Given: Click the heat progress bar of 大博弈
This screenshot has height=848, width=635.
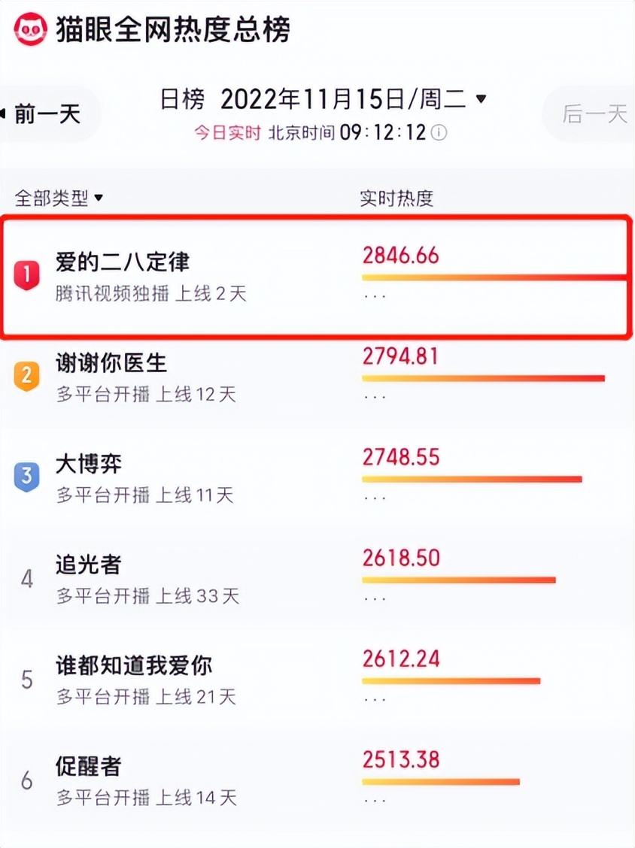Looking at the screenshot, I should [x=470, y=479].
